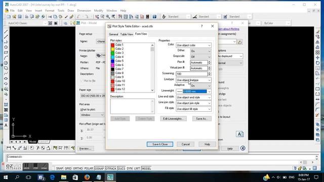
Task: Select Color 5 blue swatch in plot styles
Action: [112, 61]
